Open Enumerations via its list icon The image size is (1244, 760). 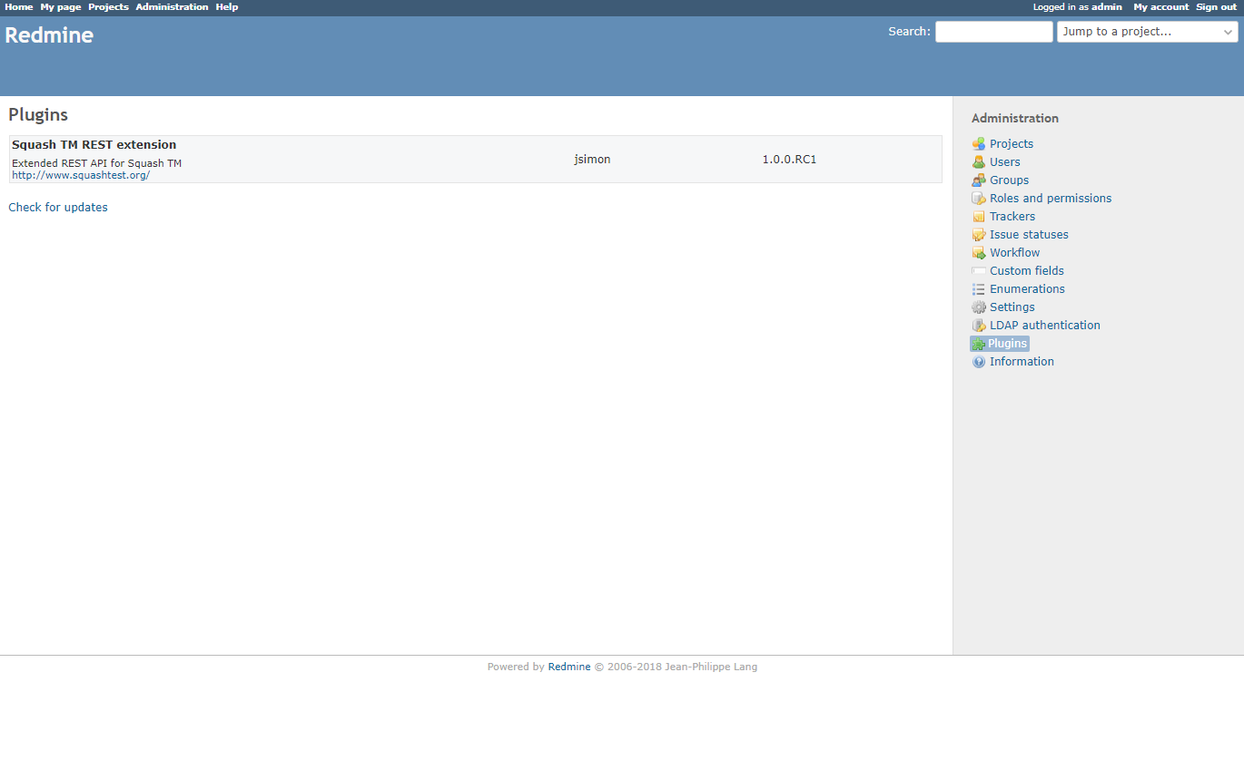click(x=979, y=288)
